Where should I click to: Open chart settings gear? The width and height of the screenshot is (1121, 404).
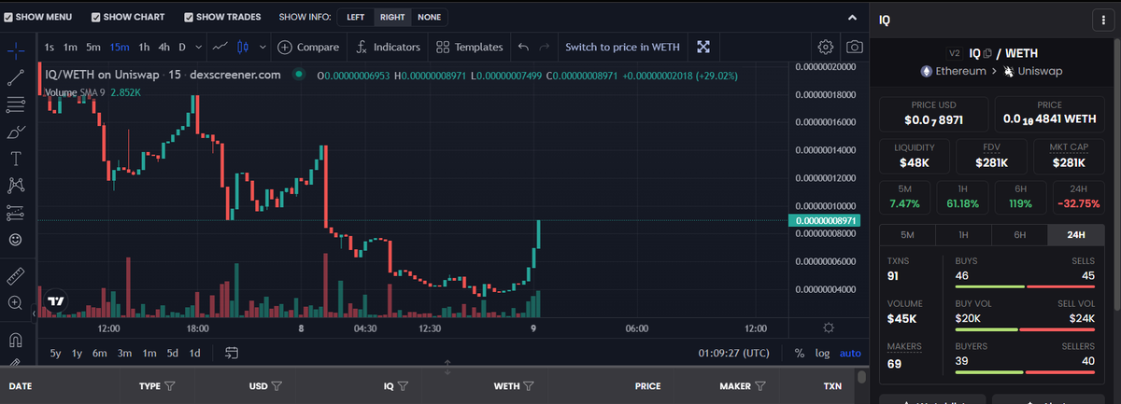826,47
